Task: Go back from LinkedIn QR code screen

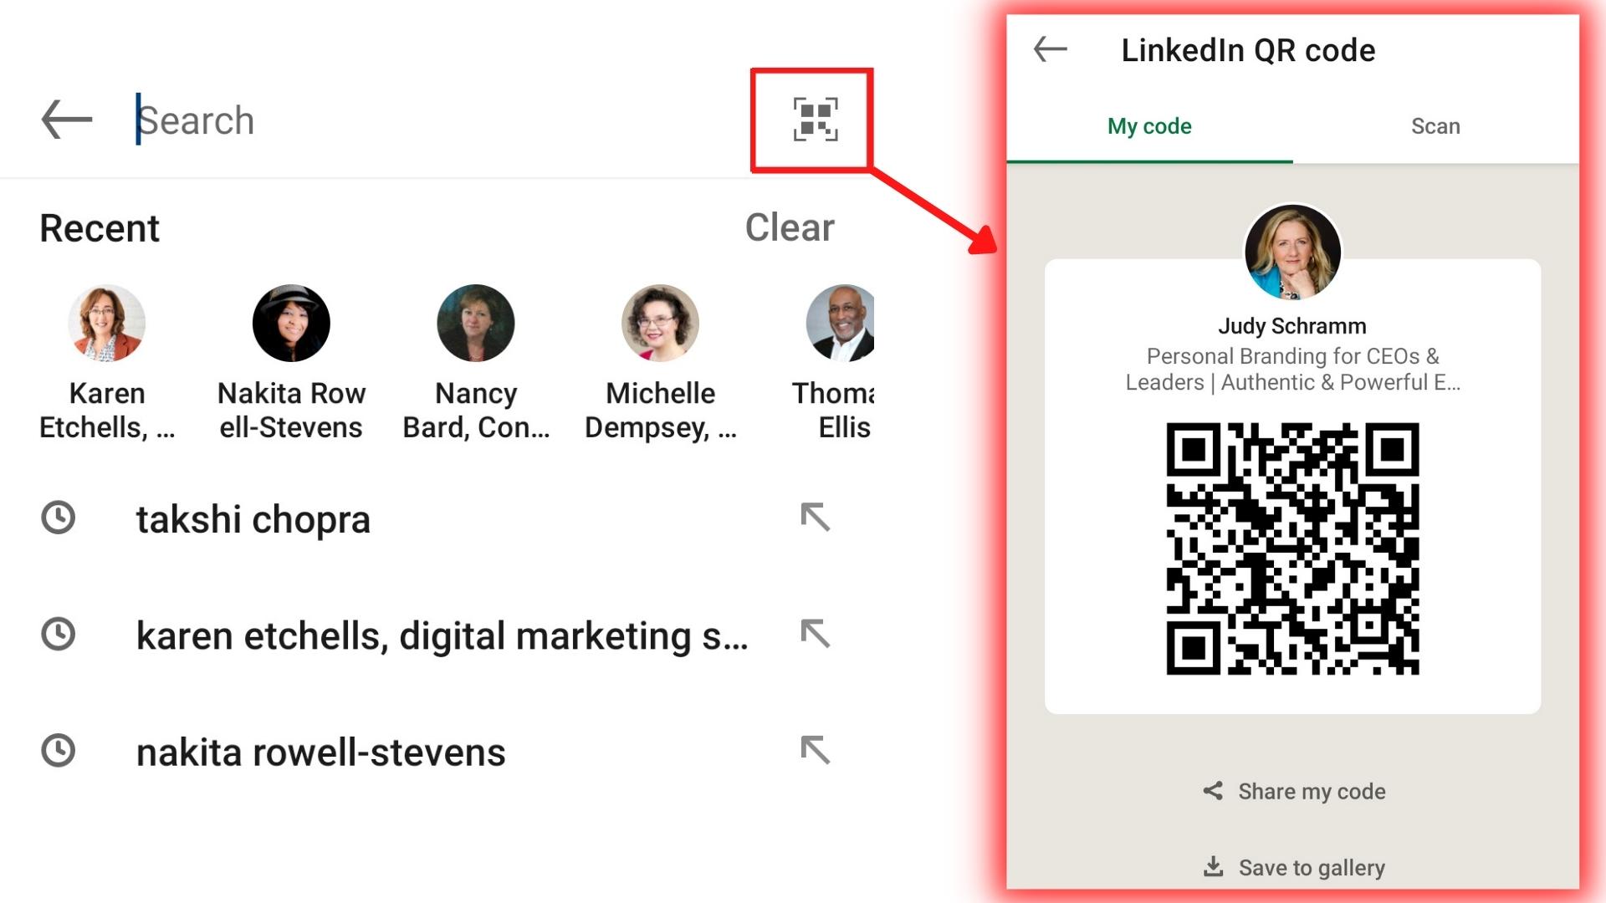Action: click(1051, 49)
